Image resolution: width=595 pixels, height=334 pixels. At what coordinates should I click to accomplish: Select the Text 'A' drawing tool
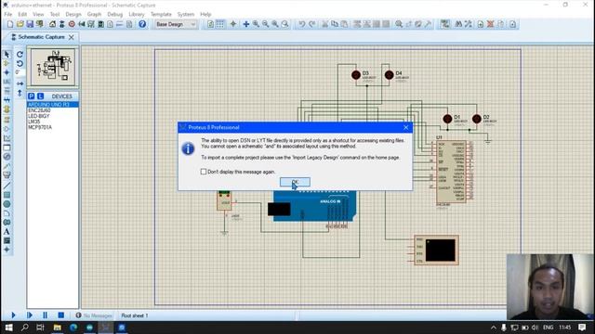coord(7,231)
